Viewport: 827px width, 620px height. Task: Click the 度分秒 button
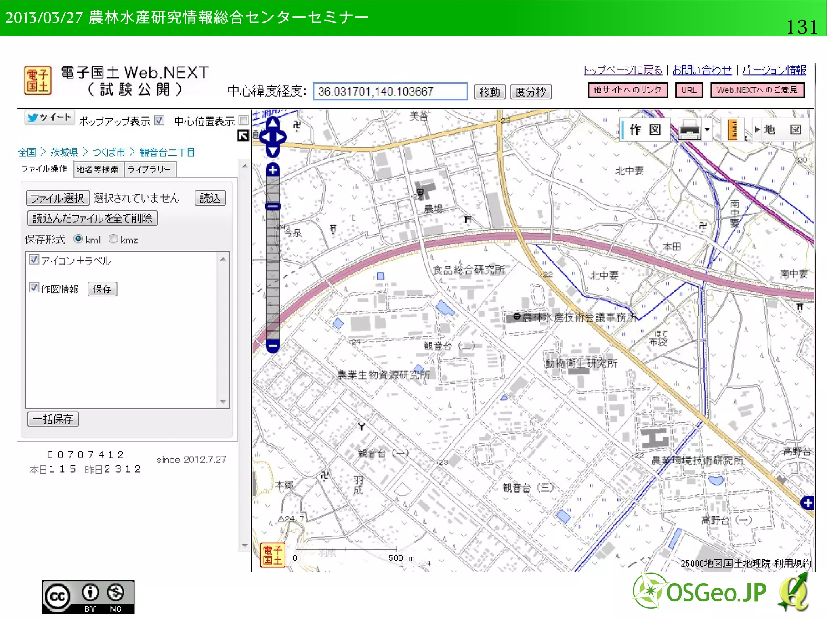(x=531, y=92)
